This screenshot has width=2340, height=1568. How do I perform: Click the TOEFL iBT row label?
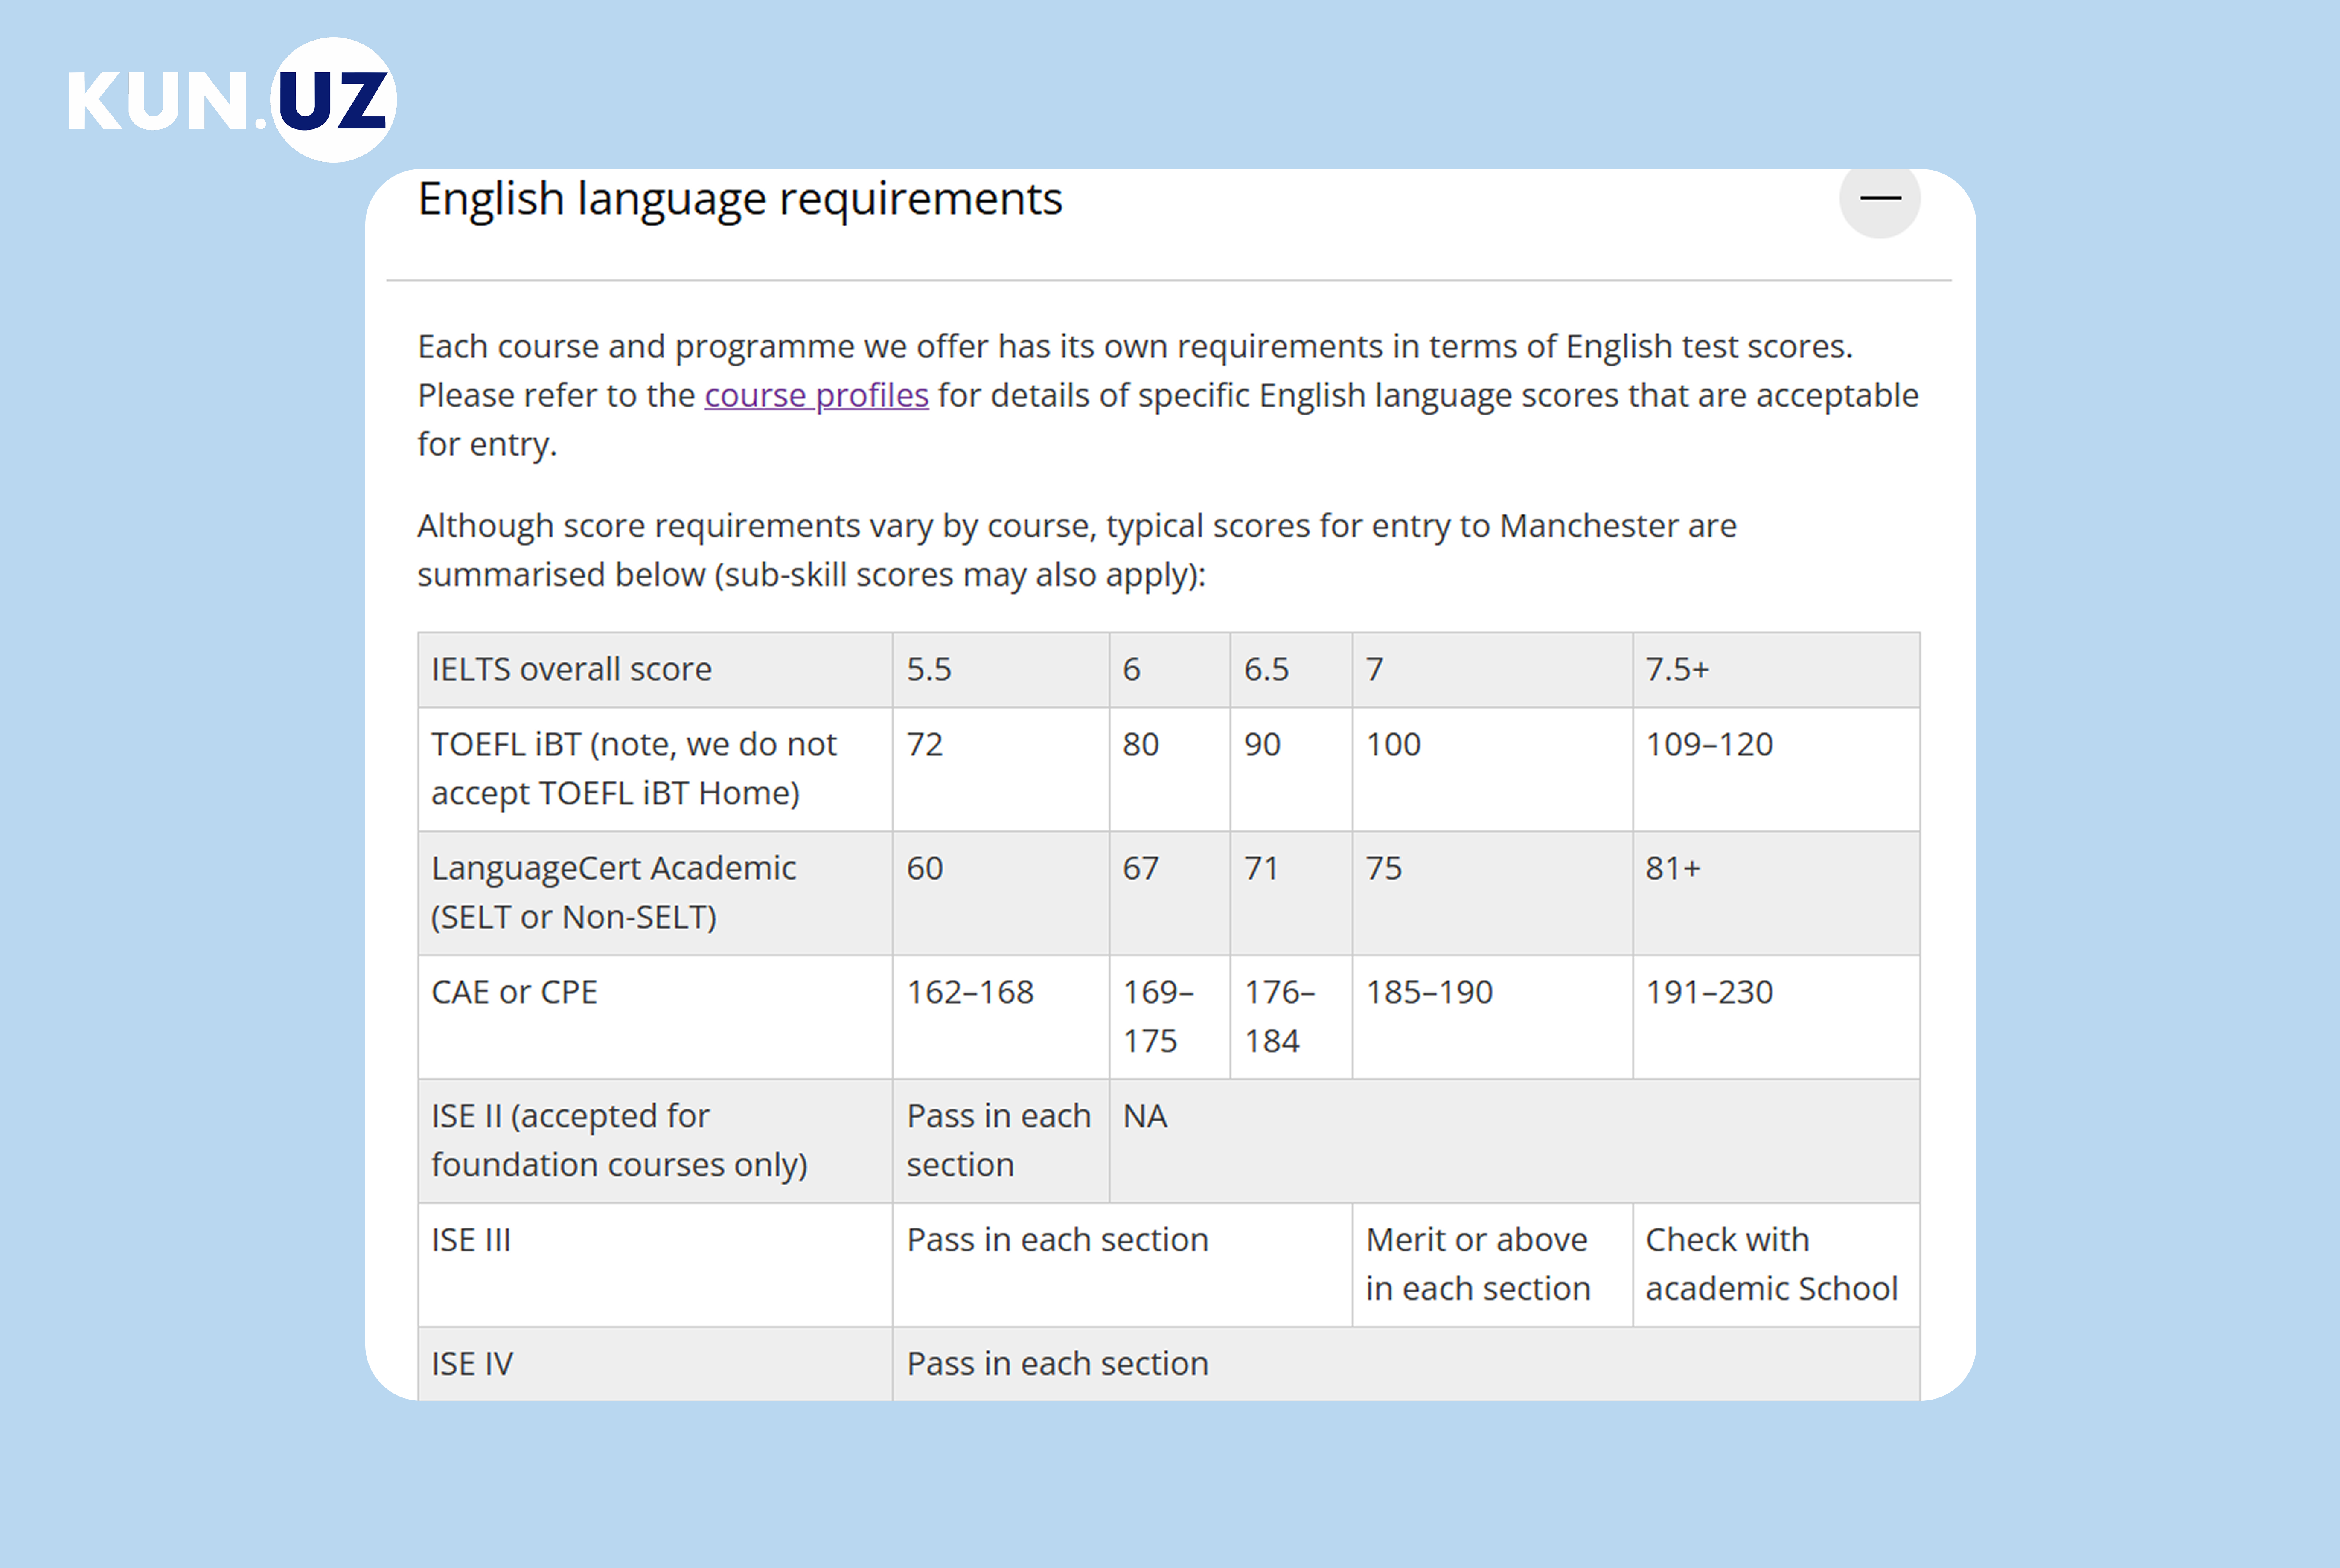tap(633, 769)
